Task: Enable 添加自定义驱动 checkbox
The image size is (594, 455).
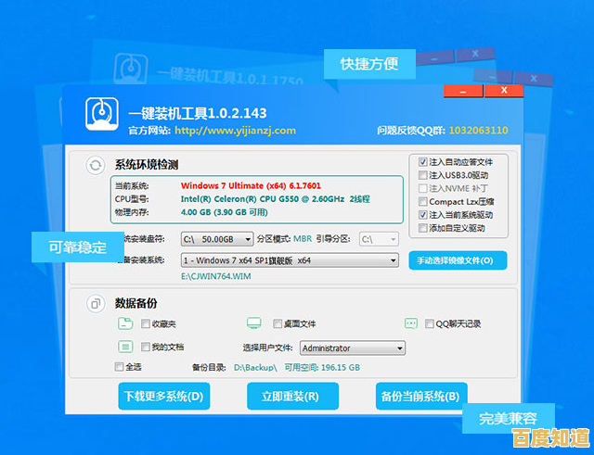Action: (423, 228)
